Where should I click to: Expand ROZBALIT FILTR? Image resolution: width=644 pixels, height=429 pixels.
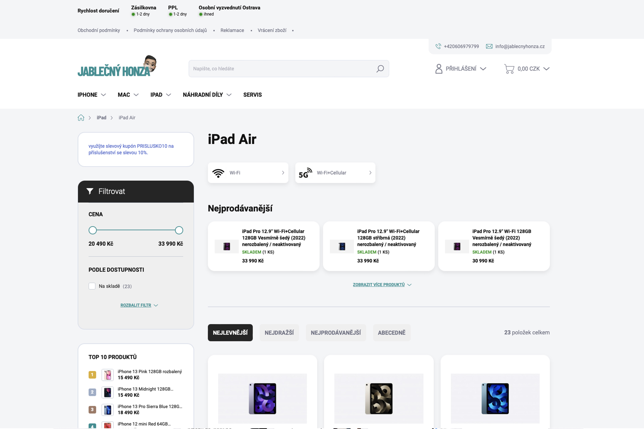[x=139, y=305]
